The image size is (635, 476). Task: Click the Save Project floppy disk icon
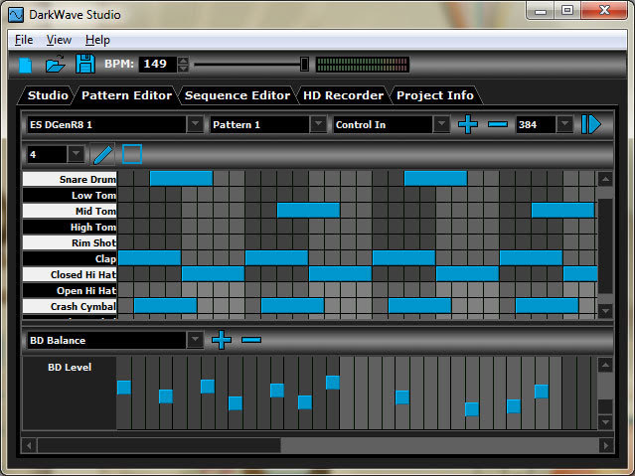click(x=85, y=64)
